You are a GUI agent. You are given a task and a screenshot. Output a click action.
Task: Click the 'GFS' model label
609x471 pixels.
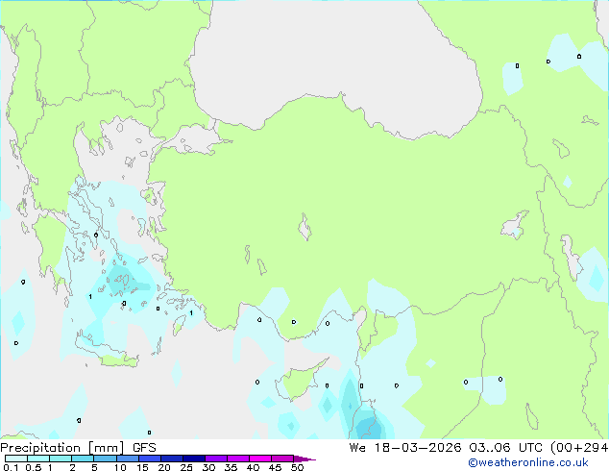click(144, 448)
